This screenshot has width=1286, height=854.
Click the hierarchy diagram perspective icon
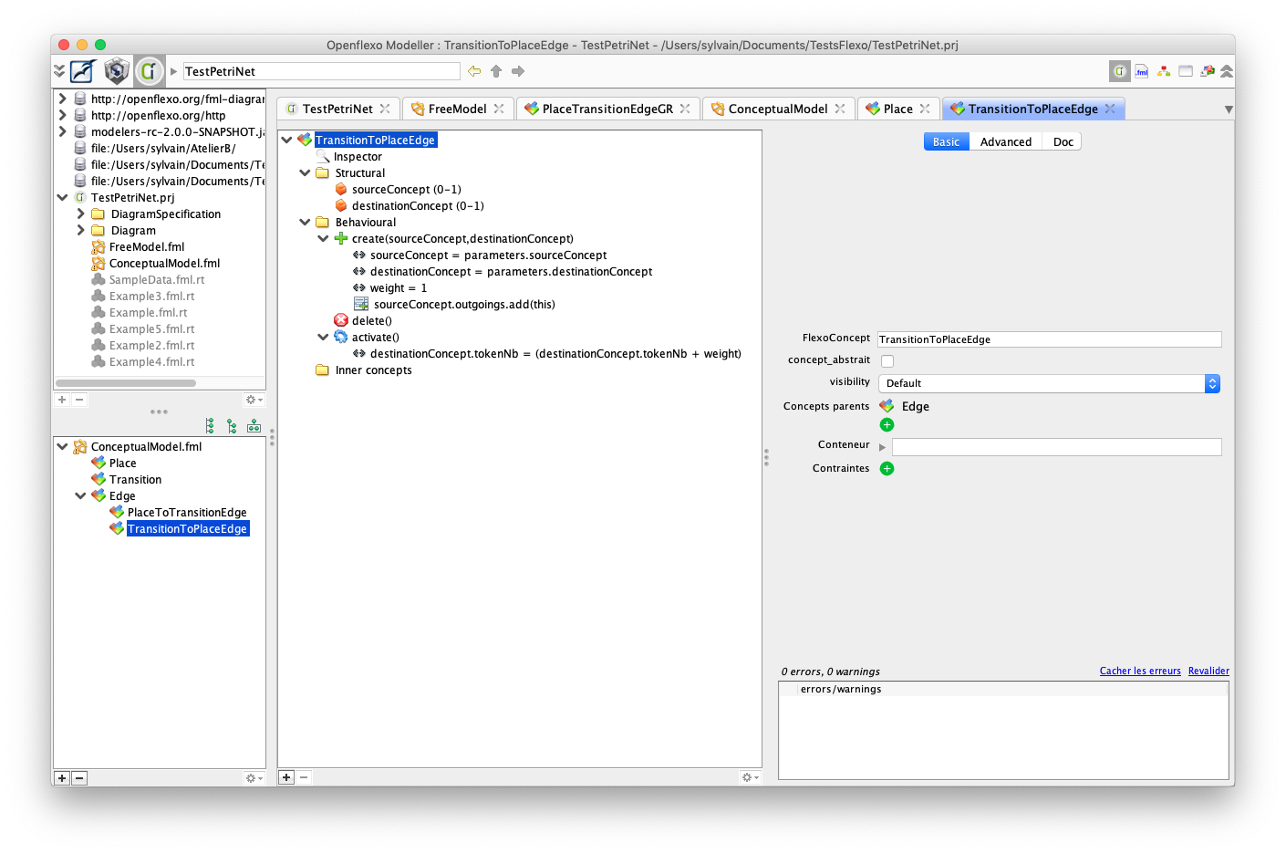pos(1164,71)
